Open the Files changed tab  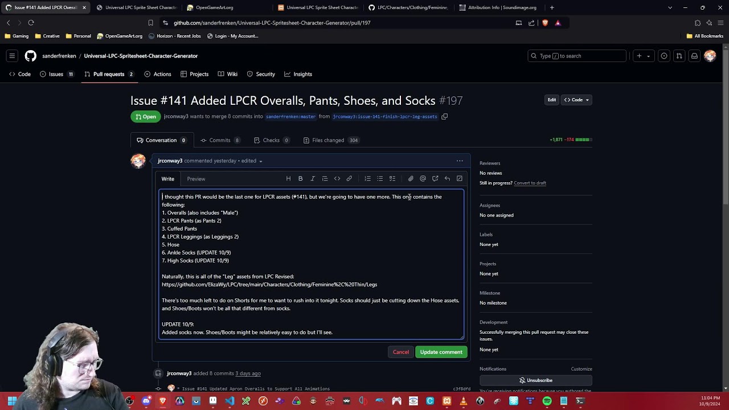[x=331, y=140]
